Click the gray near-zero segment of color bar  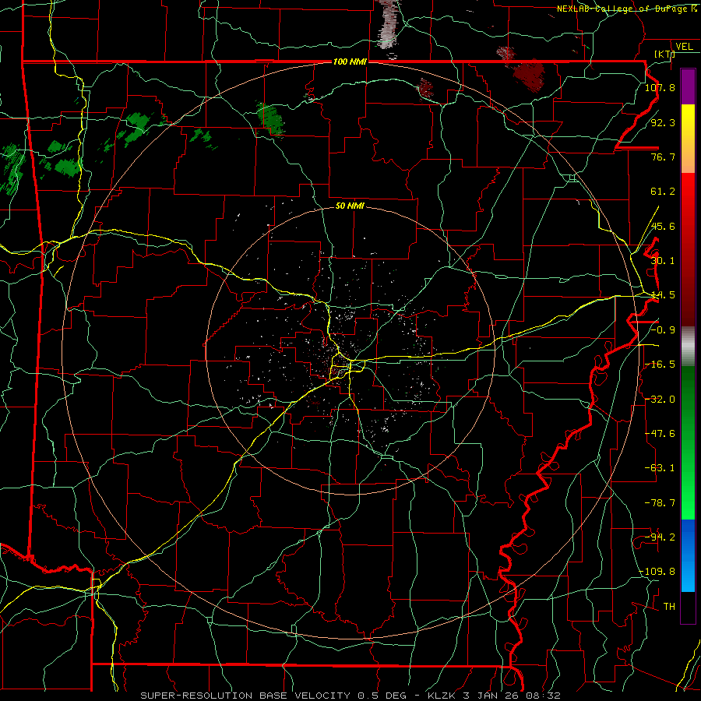tap(688, 347)
